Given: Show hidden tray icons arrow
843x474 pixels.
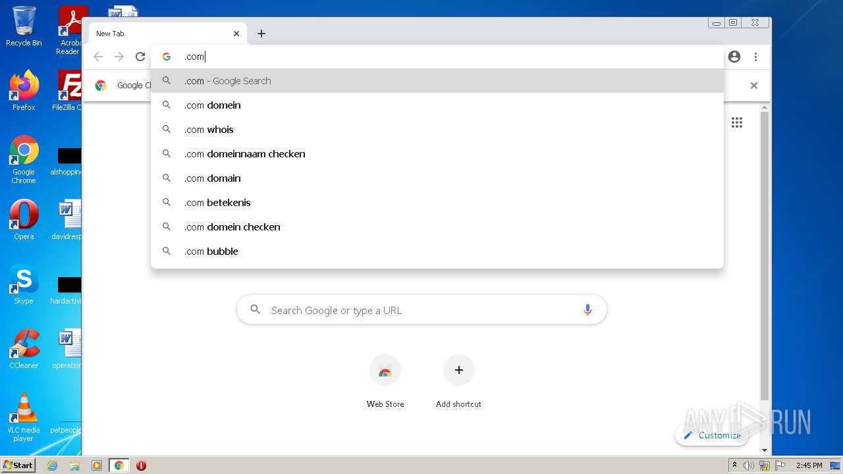Looking at the screenshot, I should [x=734, y=465].
